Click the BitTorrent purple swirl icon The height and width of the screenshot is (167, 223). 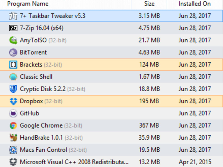13,53
